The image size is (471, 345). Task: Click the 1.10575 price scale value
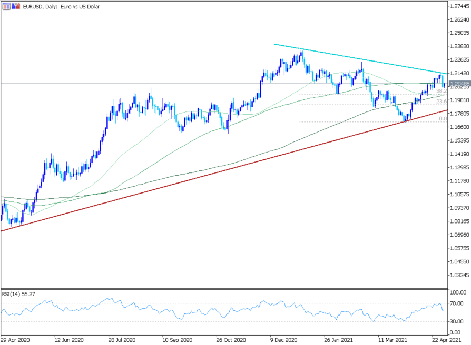[x=459, y=194]
